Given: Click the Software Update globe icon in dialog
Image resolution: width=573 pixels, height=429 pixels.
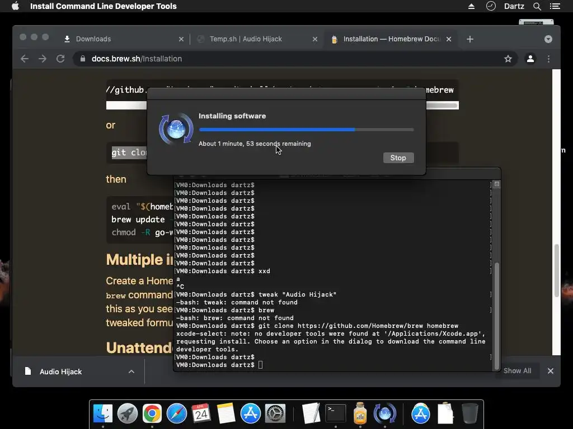Looking at the screenshot, I should click(x=176, y=129).
